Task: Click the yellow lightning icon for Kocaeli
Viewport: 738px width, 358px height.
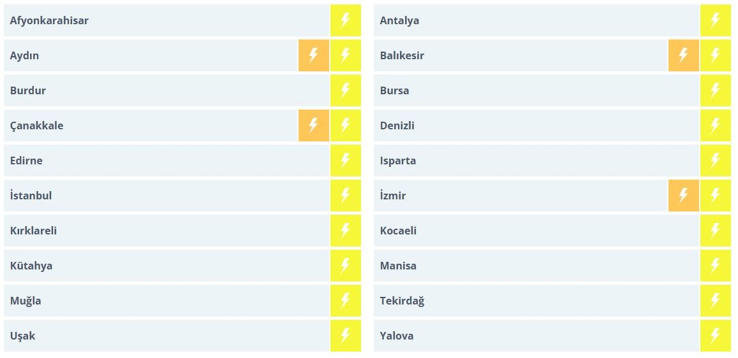Action: [715, 231]
